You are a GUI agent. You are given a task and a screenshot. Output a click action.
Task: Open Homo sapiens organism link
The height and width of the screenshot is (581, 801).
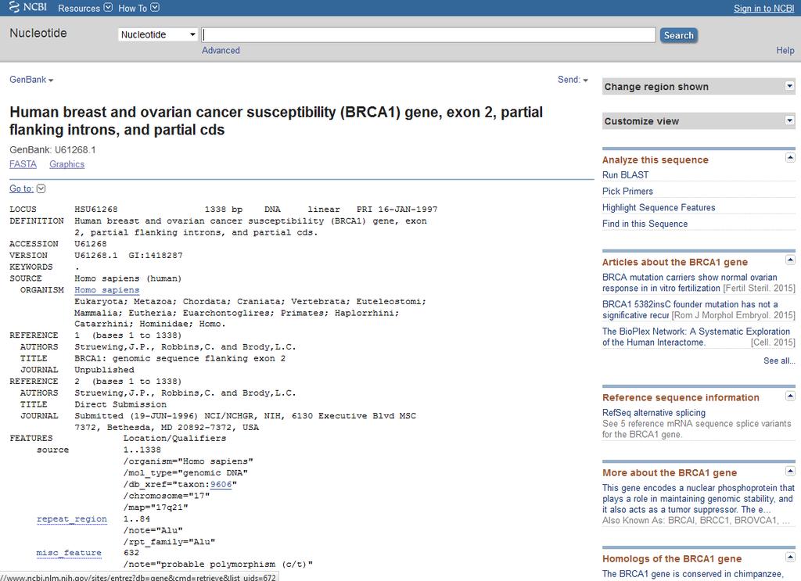pyautogui.click(x=106, y=290)
